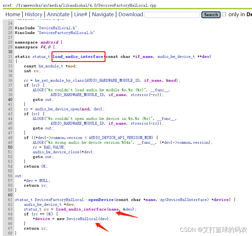The height and width of the screenshot is (236, 252).
Task: Follow BAD_VALUE constant link
Action: point(54,147)
